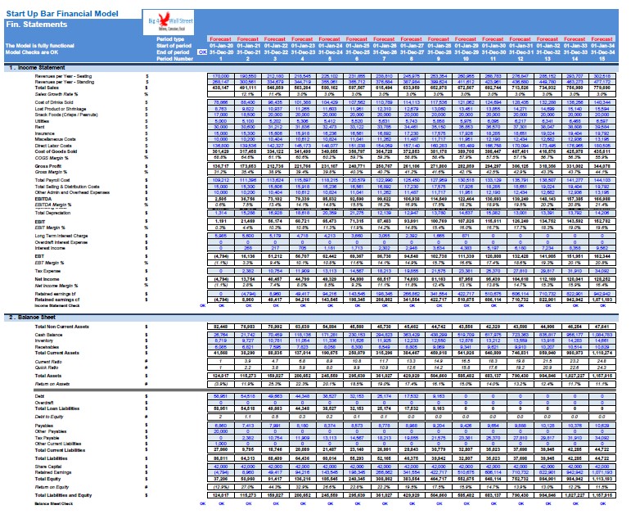Click the Big 4 Wall Street eagle logo

169,23
